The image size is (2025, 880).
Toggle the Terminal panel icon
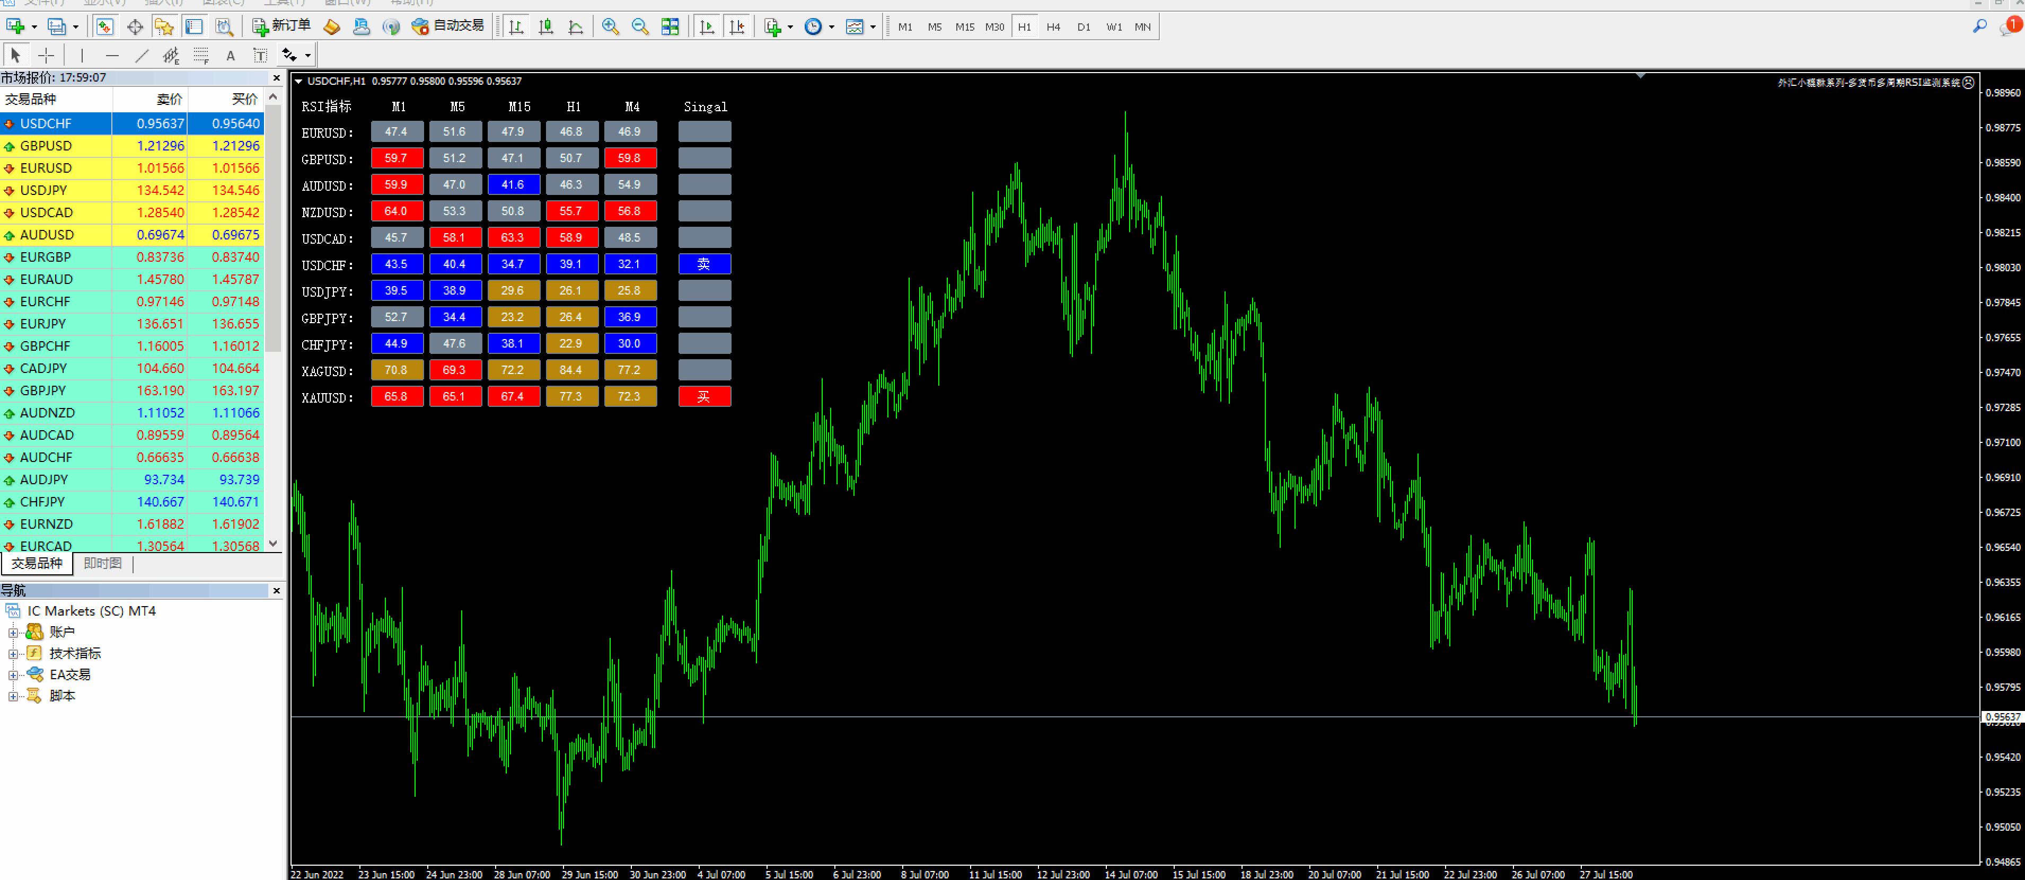tap(194, 26)
